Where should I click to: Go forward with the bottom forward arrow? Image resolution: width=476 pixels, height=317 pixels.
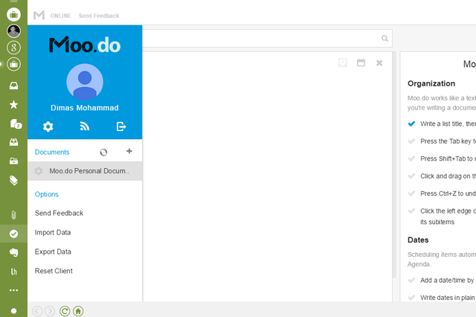50,311
